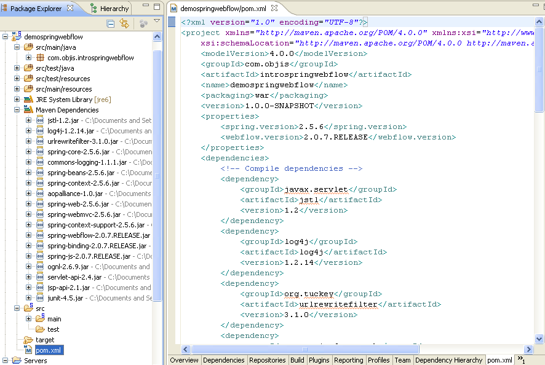Collapse the src folder node
This screenshot has height=365, width=545.
17,308
